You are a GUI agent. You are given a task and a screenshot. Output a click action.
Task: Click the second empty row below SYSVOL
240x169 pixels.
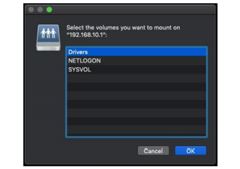coord(136,88)
